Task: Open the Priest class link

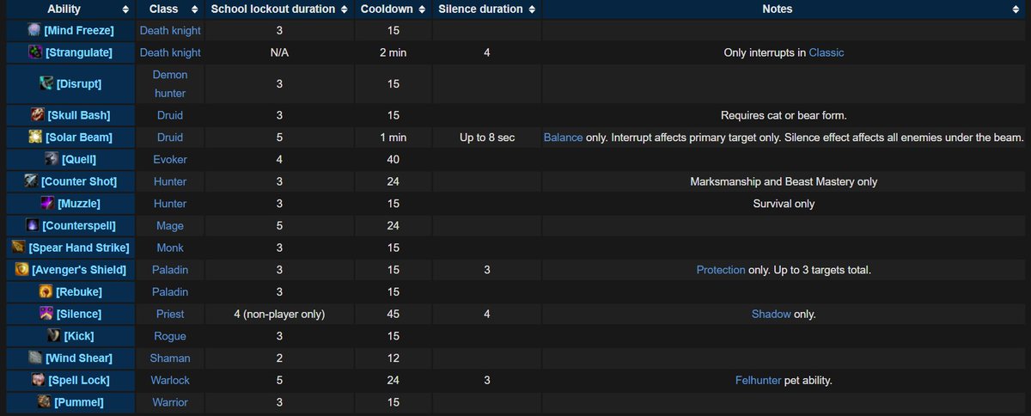Action: [170, 314]
